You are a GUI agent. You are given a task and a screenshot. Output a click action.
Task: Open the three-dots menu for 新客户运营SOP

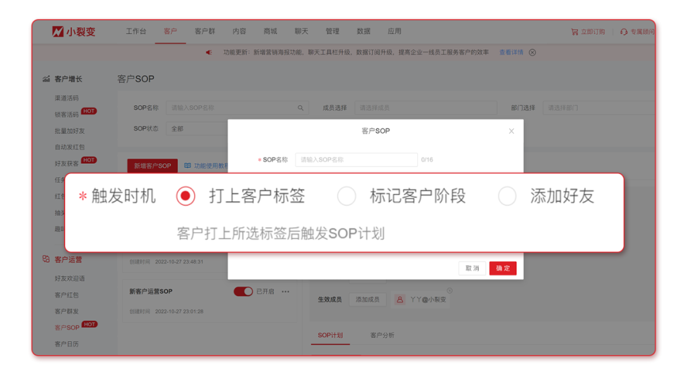point(286,292)
